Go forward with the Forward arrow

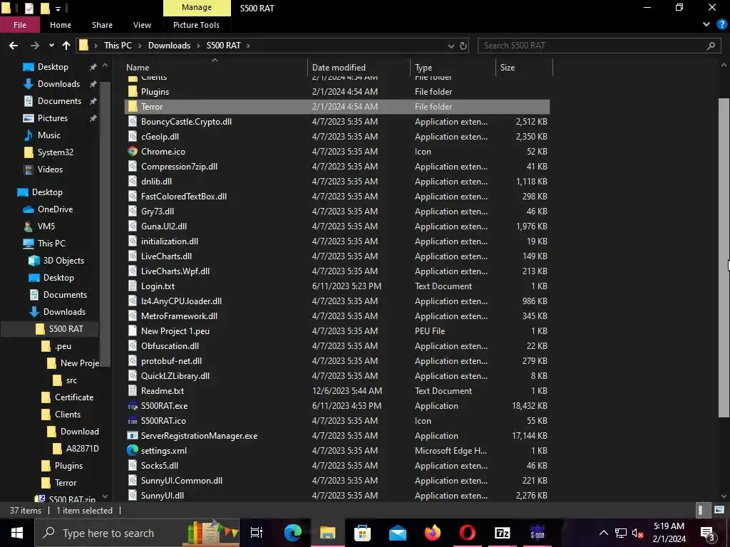34,46
